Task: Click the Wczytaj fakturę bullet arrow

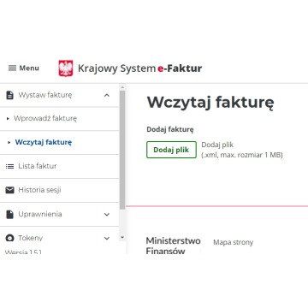Action: [x=9, y=142]
